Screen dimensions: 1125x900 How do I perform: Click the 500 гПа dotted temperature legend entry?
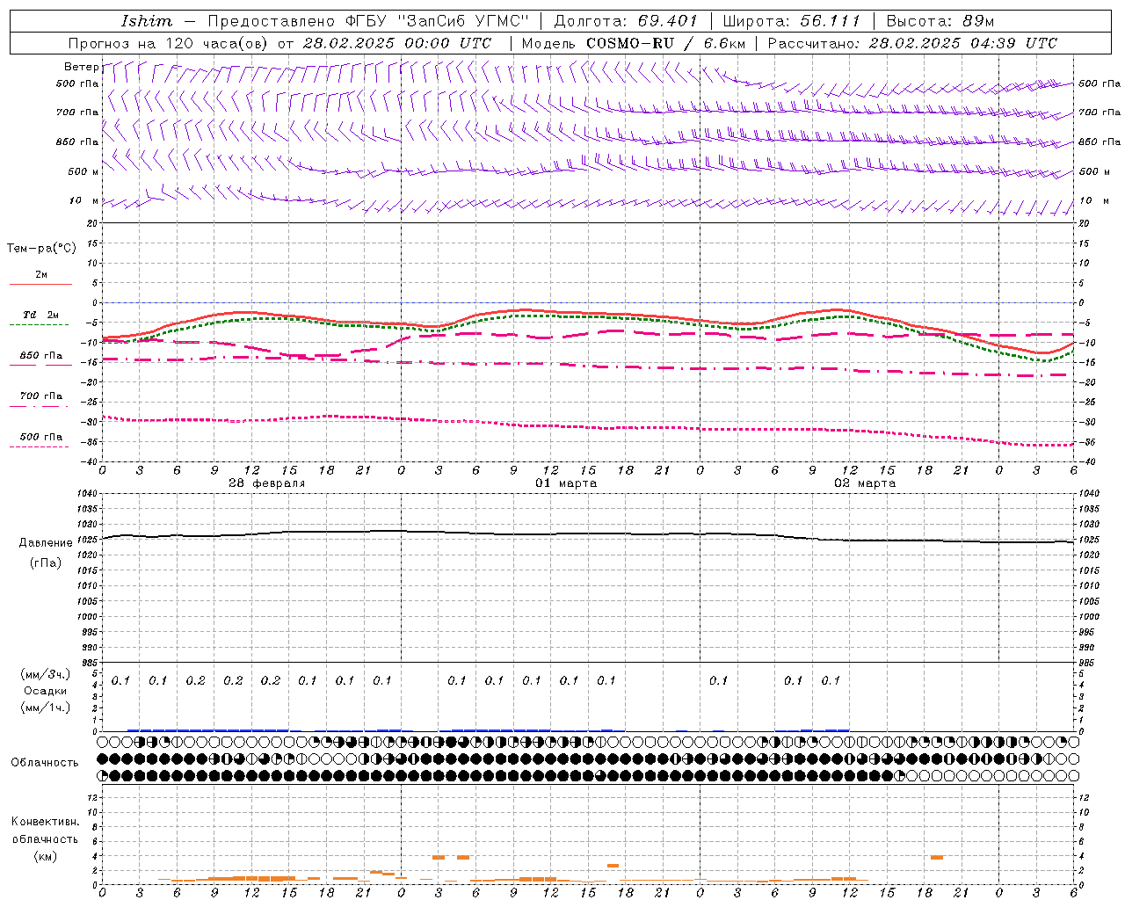click(x=40, y=437)
